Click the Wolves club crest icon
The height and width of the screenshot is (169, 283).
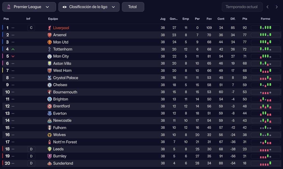coord(50,135)
